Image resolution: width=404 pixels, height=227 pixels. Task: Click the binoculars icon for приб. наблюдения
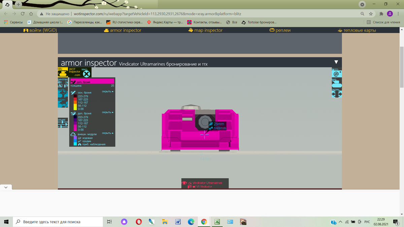click(x=79, y=145)
